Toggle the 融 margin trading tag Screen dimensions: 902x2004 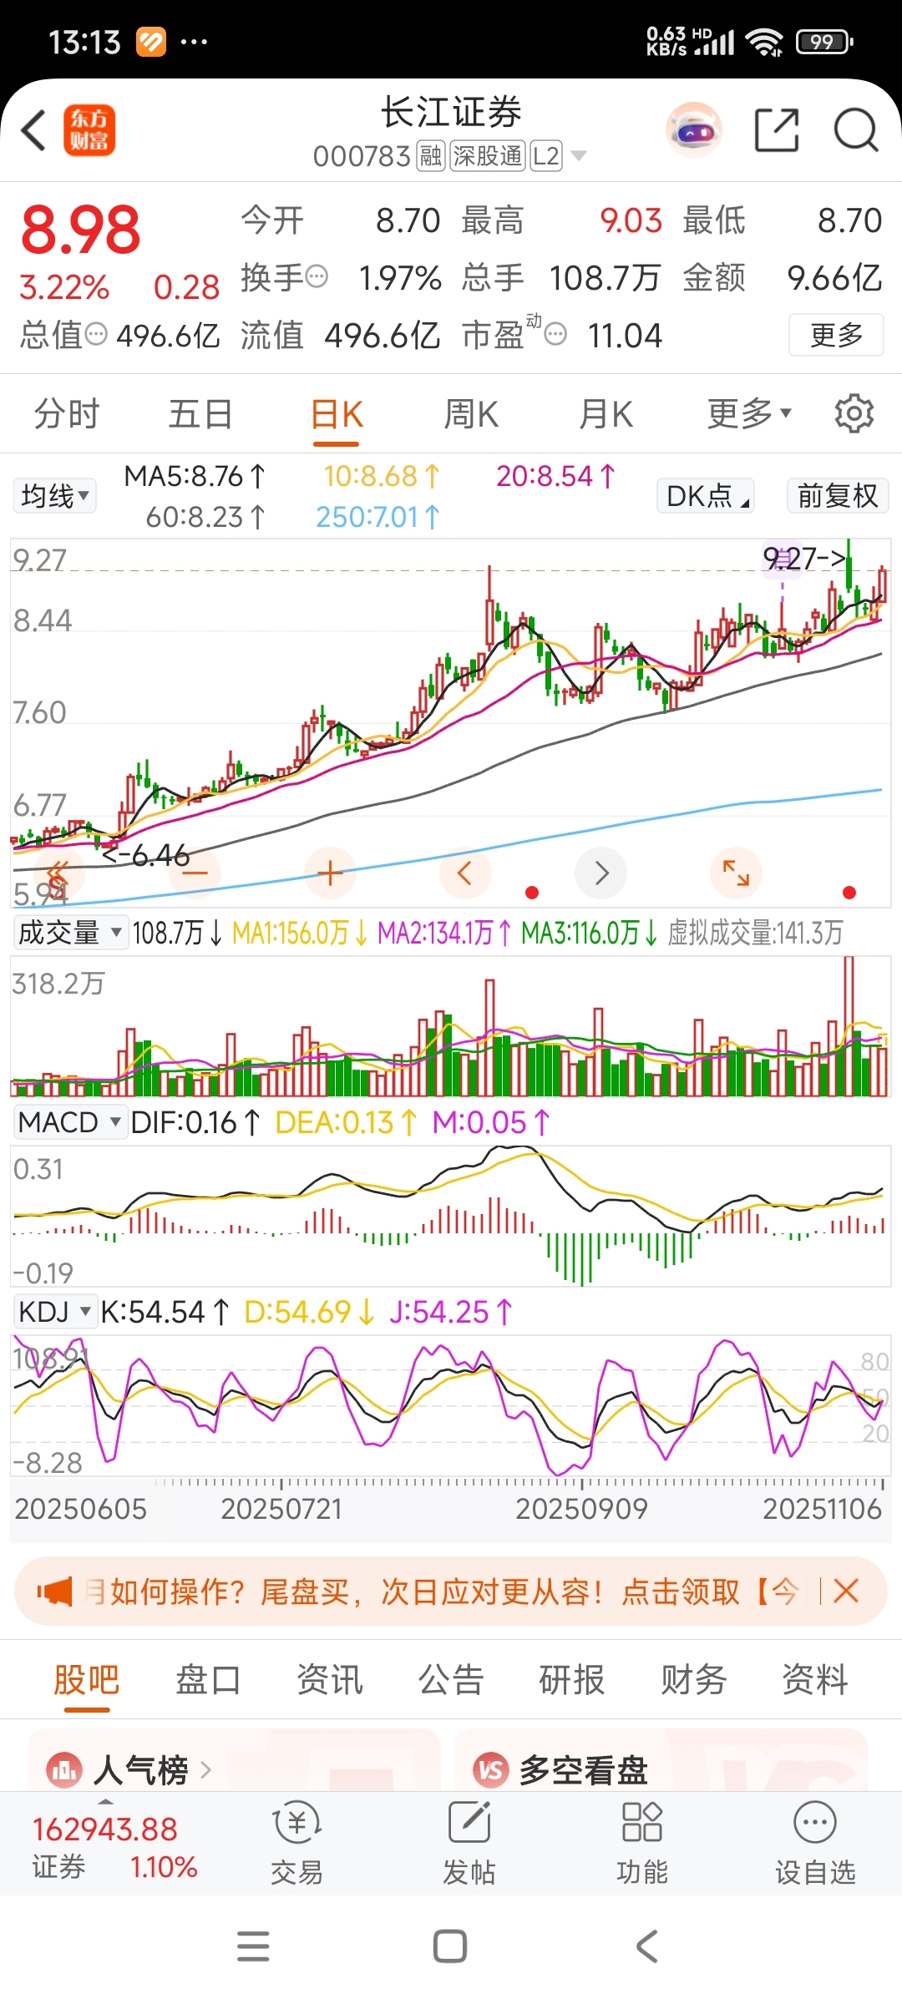coord(431,156)
